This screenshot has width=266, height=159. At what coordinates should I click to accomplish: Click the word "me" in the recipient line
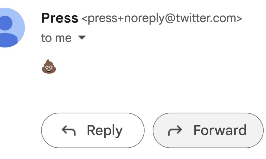pyautogui.click(x=64, y=38)
